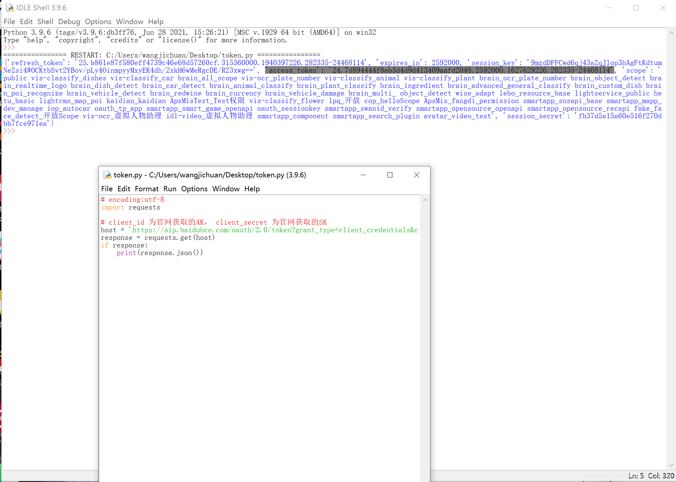Minimize the IDLE Shell window
The width and height of the screenshot is (676, 482).
[610, 8]
